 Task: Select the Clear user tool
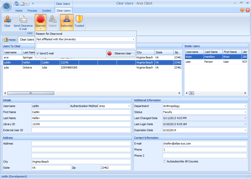tap(7, 22)
